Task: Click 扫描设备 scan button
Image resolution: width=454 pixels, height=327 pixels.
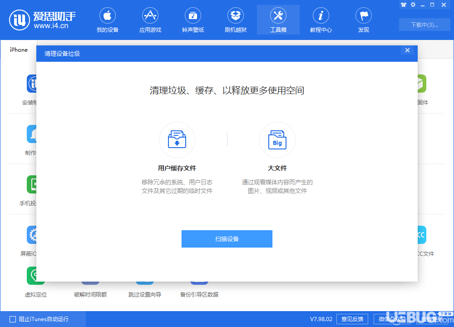Action: [x=227, y=239]
